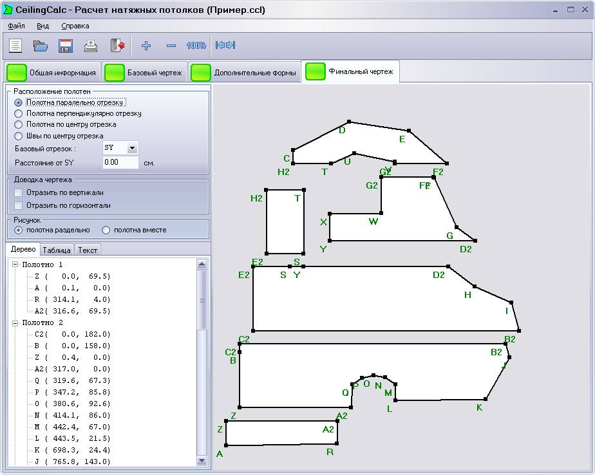Click the fit-to-width arrows icon
Screen dimensions: 595x475
225,46
